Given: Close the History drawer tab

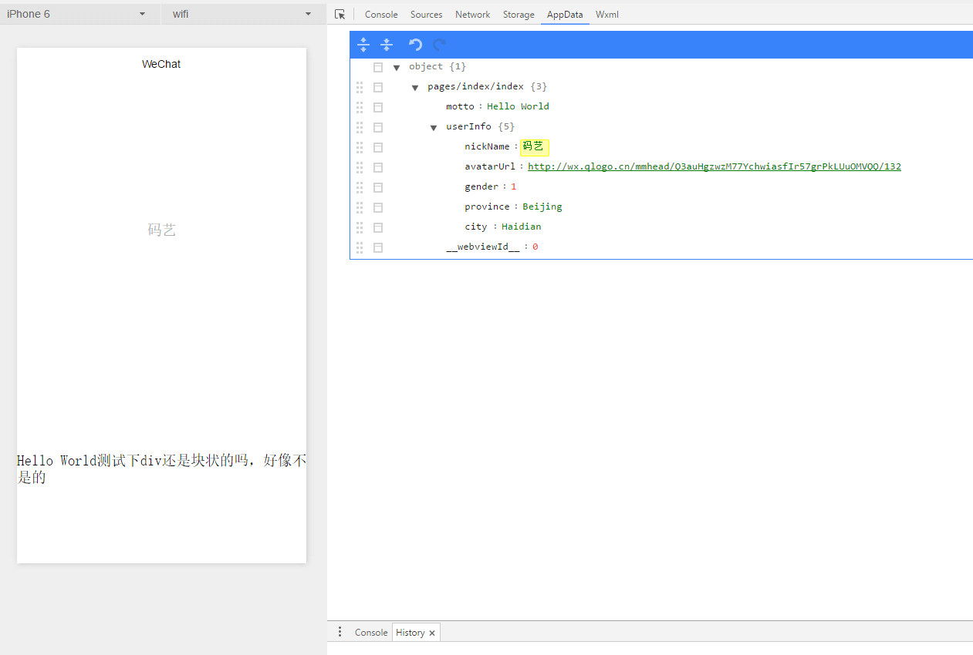Looking at the screenshot, I should (x=432, y=633).
